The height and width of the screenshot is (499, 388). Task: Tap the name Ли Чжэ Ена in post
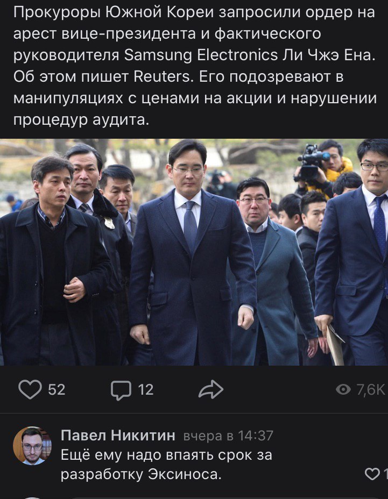pyautogui.click(x=327, y=55)
